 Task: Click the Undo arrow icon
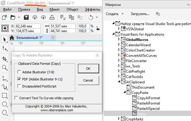[x=91, y=17]
